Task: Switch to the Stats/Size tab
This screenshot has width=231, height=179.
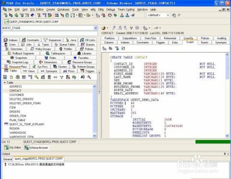Action: (x=150, y=38)
